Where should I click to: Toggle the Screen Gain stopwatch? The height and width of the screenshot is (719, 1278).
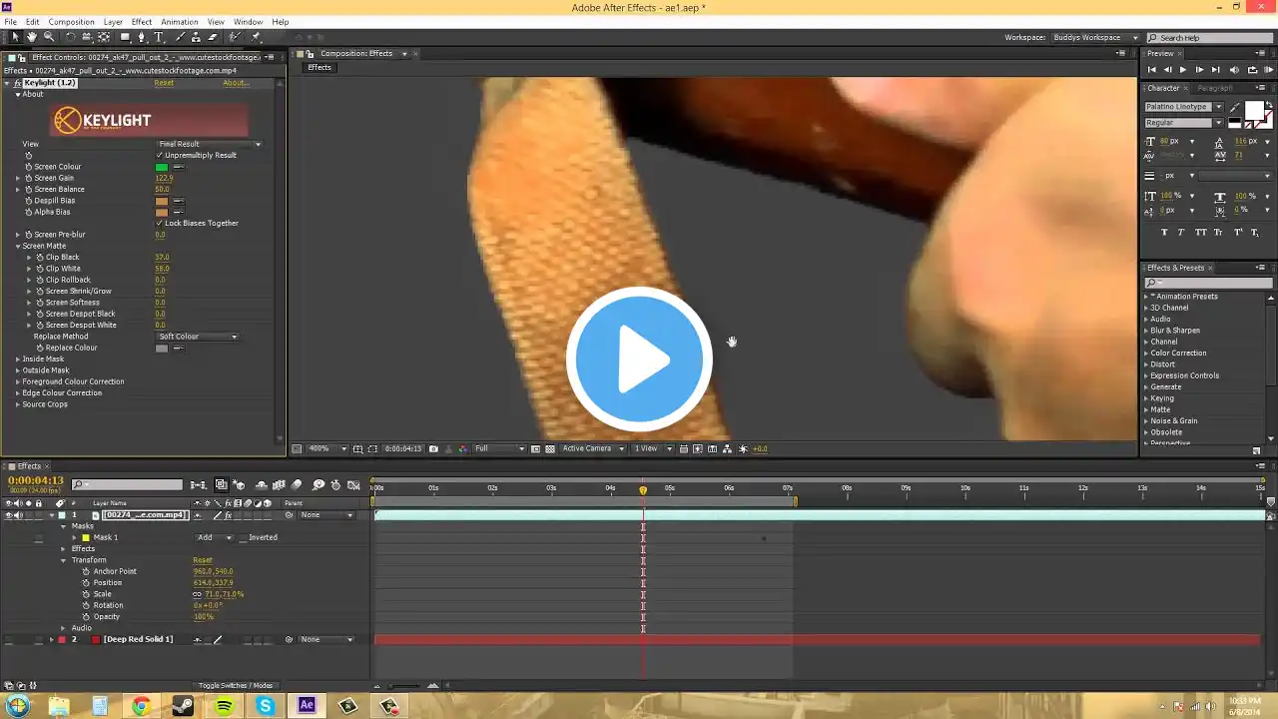29,178
